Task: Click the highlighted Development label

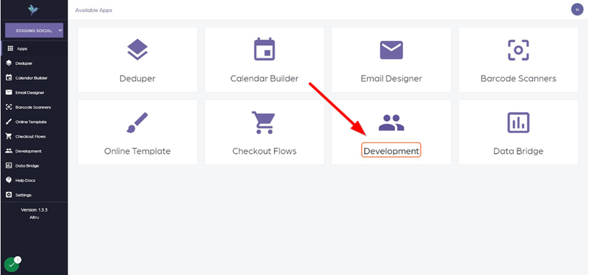Action: (391, 151)
